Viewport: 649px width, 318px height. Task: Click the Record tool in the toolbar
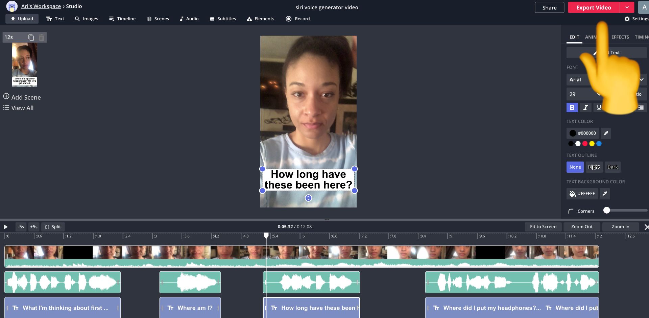(298, 19)
